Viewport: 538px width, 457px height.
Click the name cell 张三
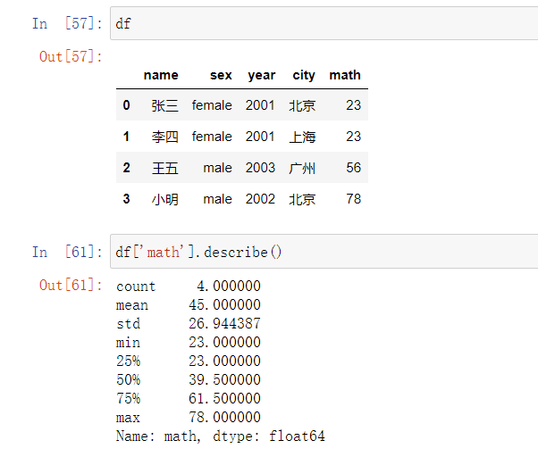(x=165, y=105)
